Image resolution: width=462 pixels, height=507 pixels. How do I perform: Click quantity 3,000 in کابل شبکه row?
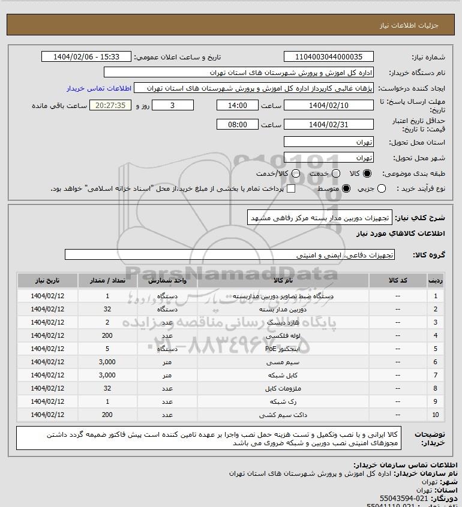pos(107,375)
